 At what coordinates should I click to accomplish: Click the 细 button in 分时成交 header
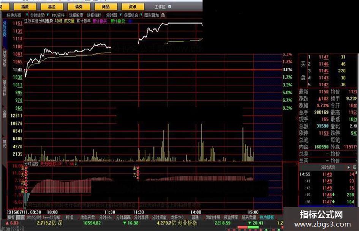(x=354, y=167)
